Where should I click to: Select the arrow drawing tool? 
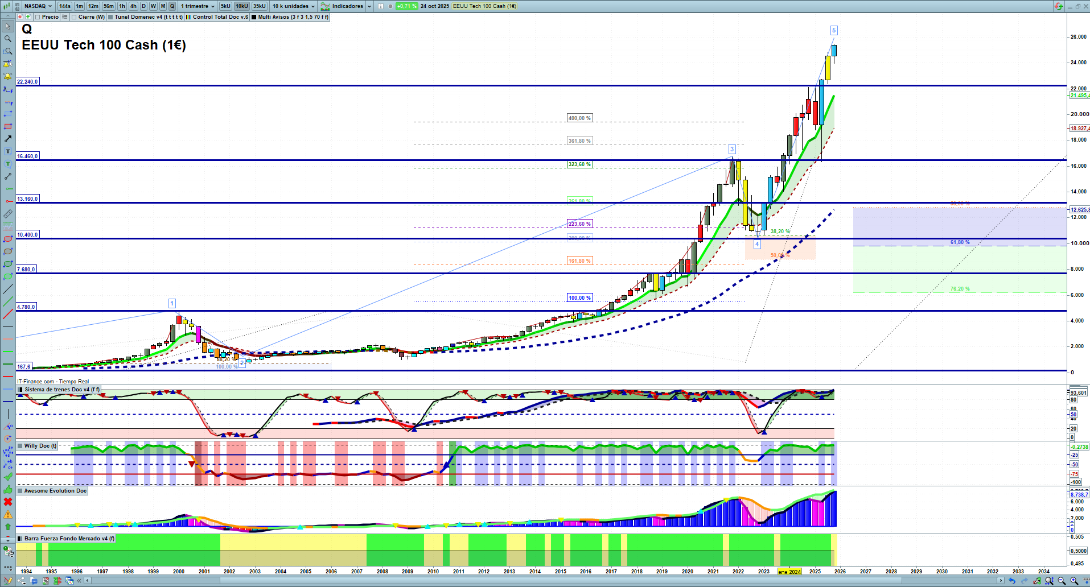point(8,139)
